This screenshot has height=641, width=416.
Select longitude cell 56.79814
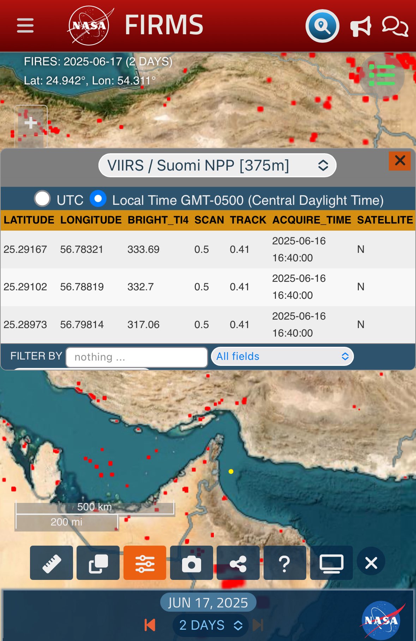[82, 325]
